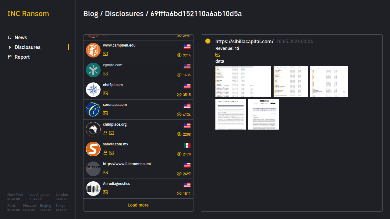Click the Mexico flag on sanver.com.mx
This screenshot has width=390, height=219.
pyautogui.click(x=187, y=145)
